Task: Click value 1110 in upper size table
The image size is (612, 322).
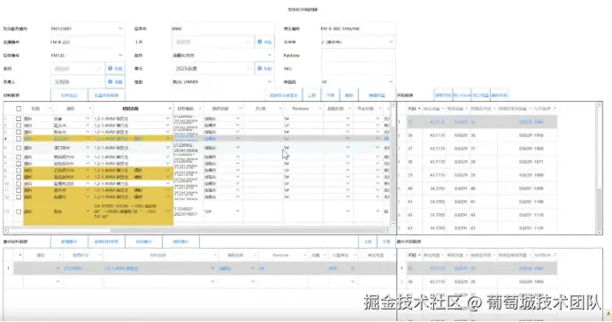Action: pos(539,215)
